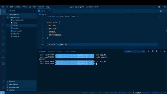Click the CRLF line ending status entry

pos(106,93)
